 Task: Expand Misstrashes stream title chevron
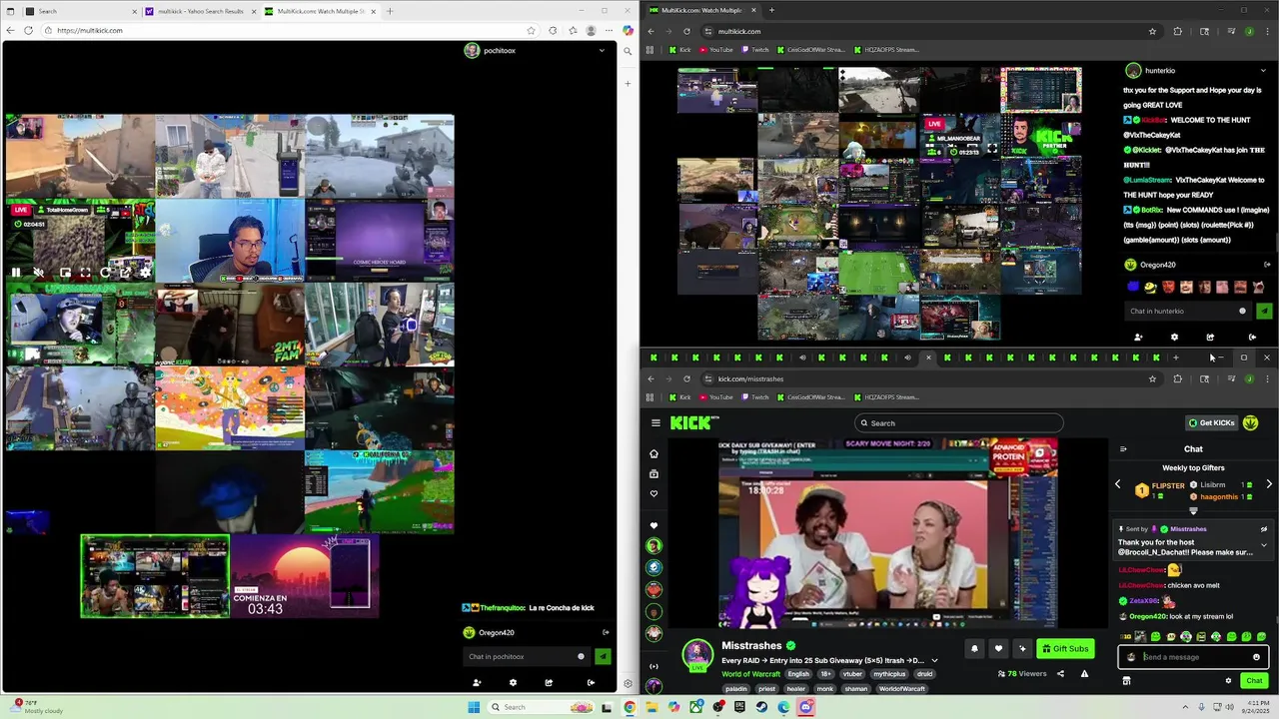click(934, 660)
